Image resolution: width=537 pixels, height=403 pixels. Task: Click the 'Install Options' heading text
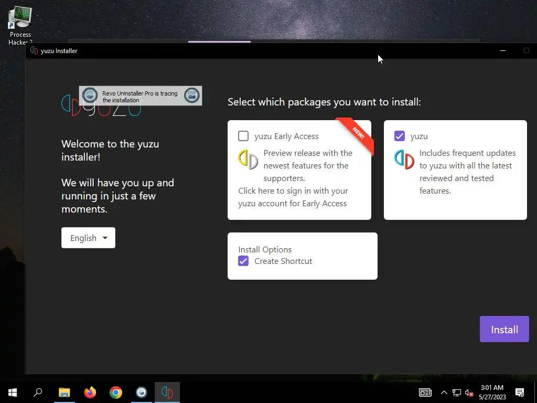pyautogui.click(x=265, y=249)
